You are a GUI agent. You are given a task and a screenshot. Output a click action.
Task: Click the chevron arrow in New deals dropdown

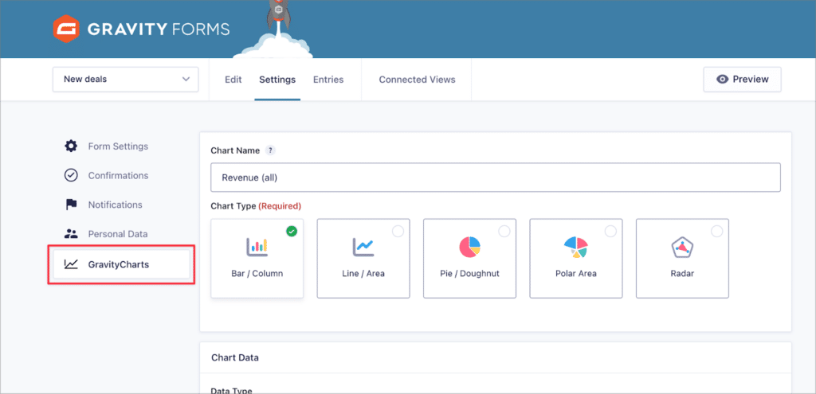tap(186, 80)
